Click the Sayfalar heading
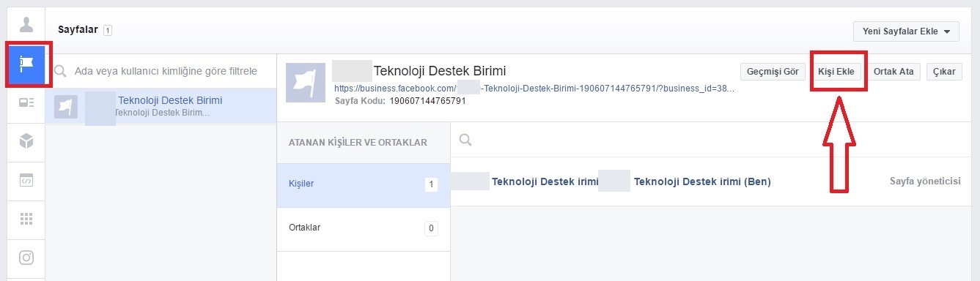The width and height of the screenshot is (980, 281). tap(78, 29)
